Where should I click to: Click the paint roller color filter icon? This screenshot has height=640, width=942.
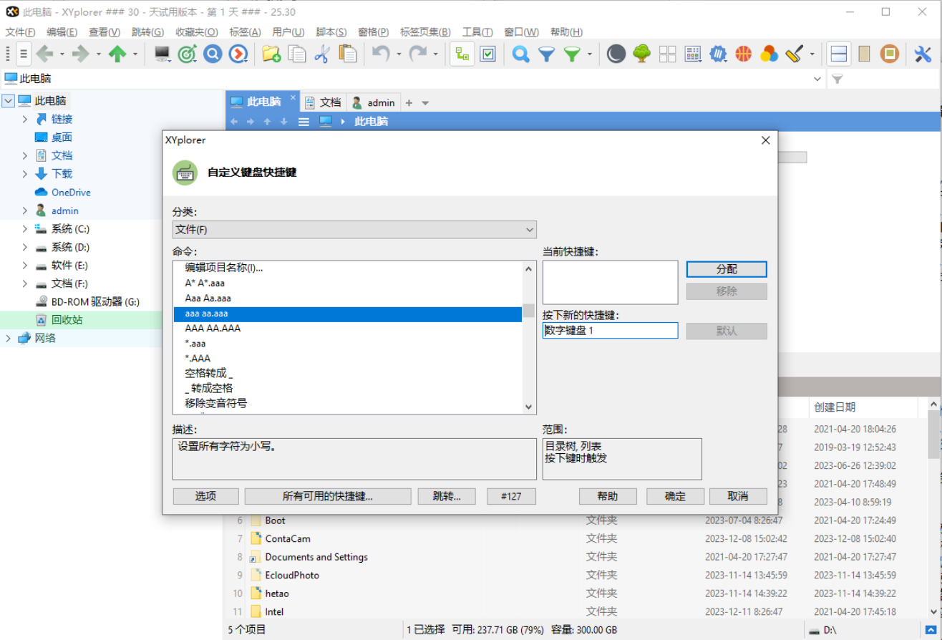pos(792,53)
